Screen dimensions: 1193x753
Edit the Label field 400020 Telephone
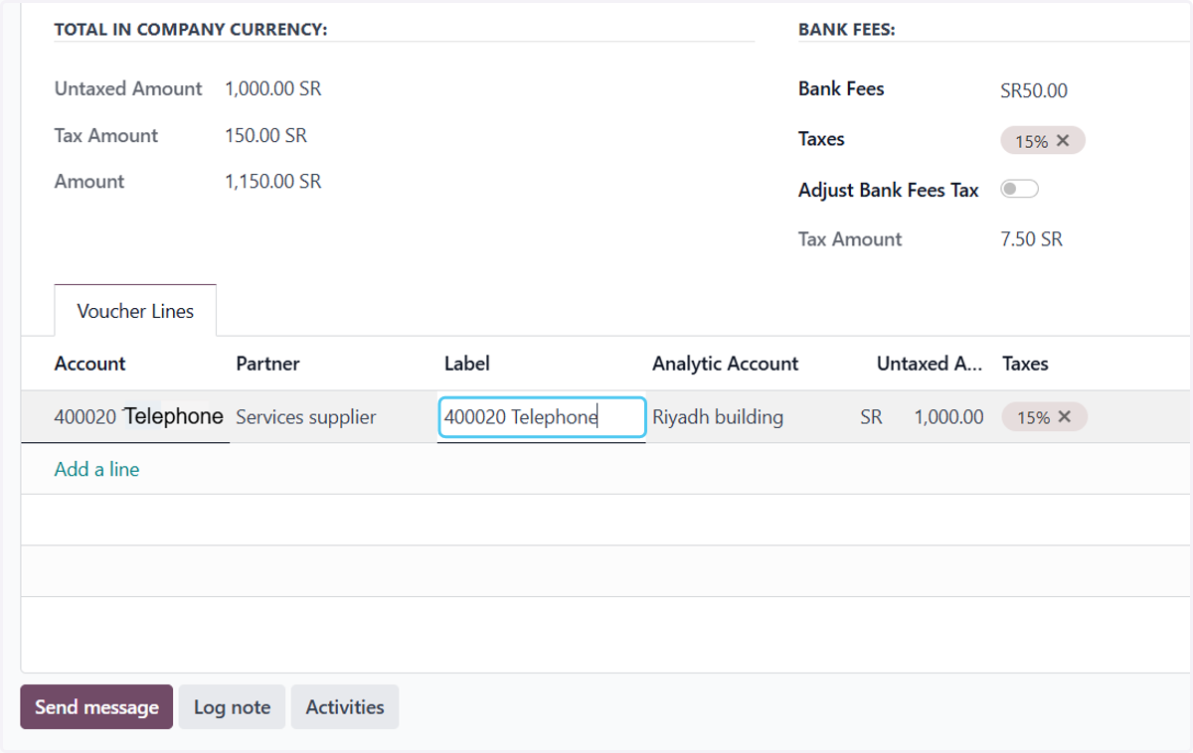[x=542, y=417]
